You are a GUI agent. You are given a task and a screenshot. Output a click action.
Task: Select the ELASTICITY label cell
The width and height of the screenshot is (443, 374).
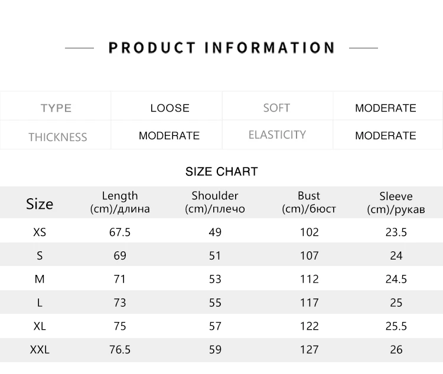click(277, 135)
